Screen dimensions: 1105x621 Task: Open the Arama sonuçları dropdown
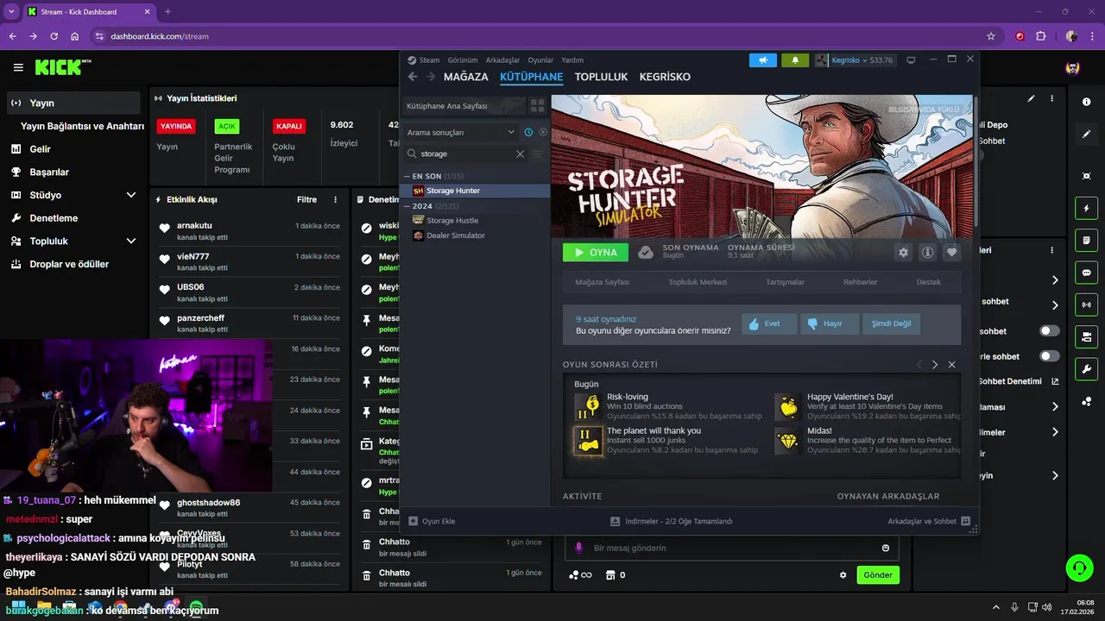(x=461, y=132)
